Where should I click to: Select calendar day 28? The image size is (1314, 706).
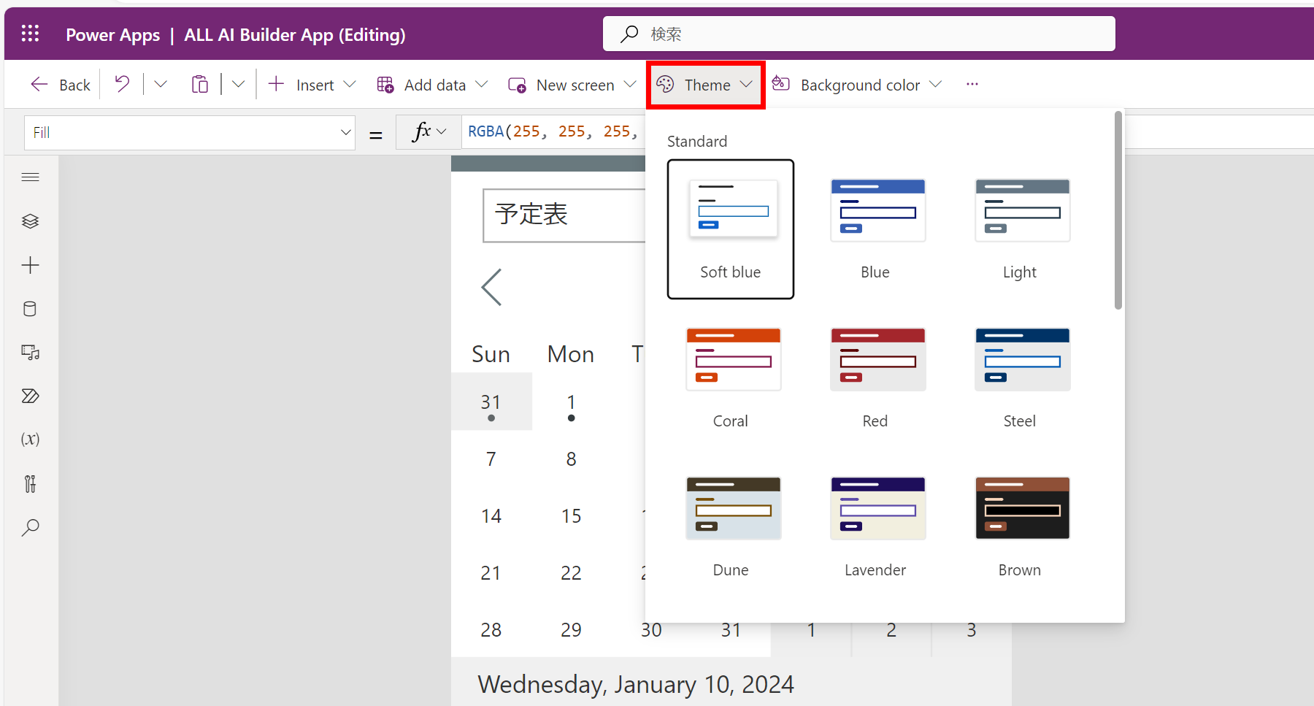point(491,630)
